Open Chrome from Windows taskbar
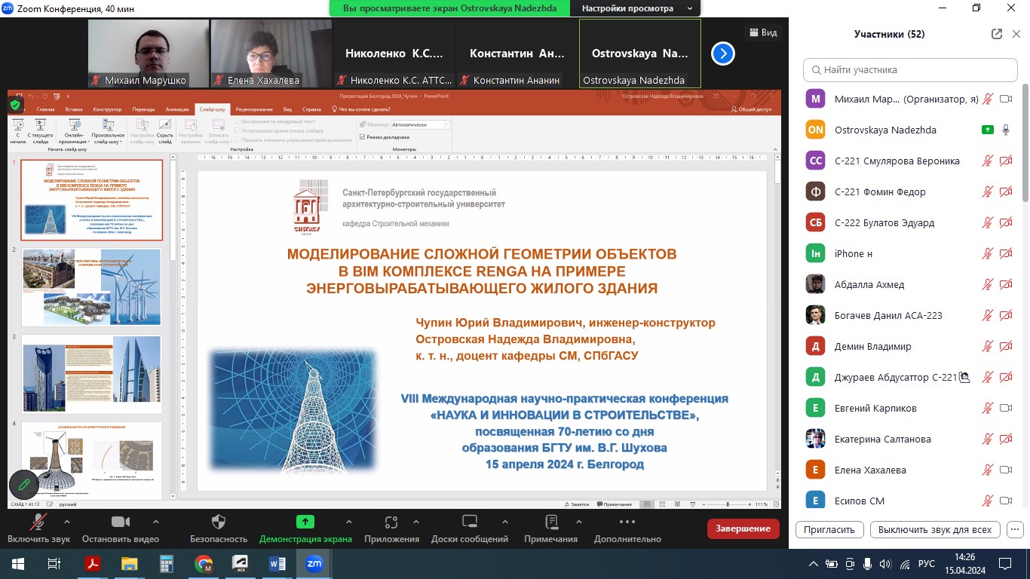 (204, 563)
